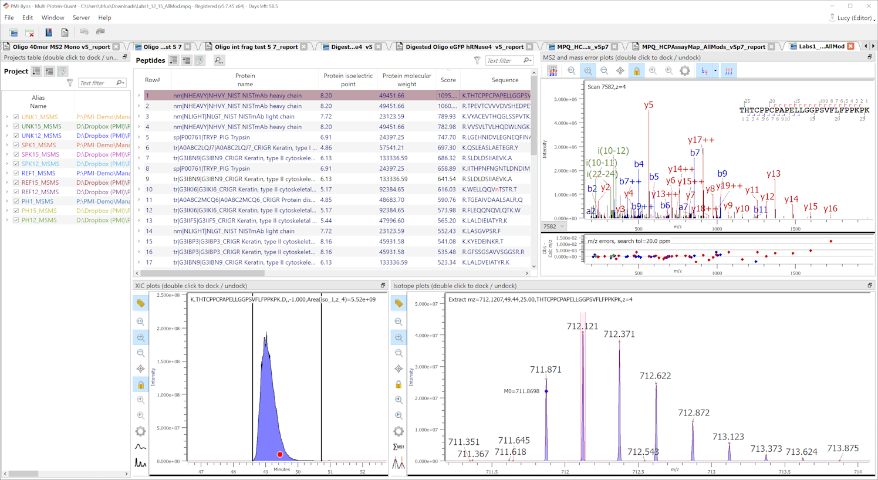Toggle the SPK12_MSMS checkbox
The height and width of the screenshot is (480, 878).
16,164
